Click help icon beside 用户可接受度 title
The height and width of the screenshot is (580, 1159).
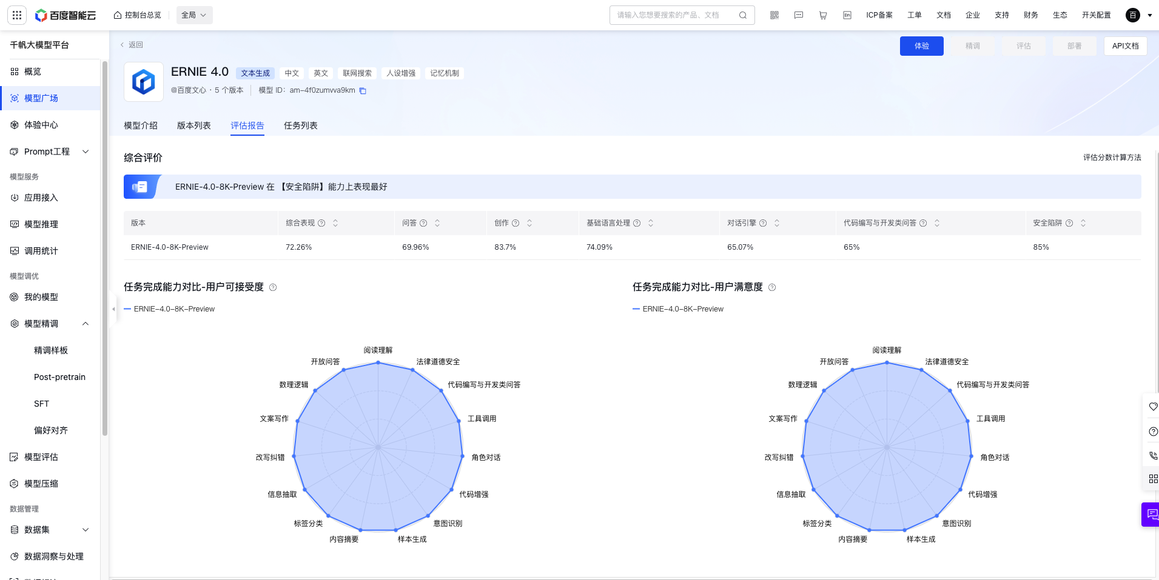(273, 287)
